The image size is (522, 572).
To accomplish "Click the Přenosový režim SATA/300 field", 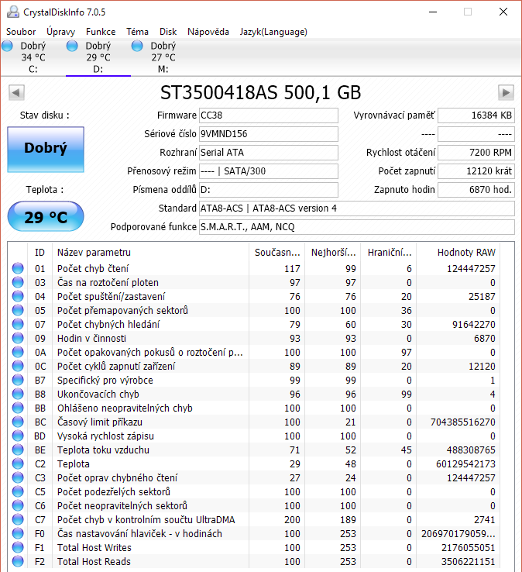I will tap(268, 171).
